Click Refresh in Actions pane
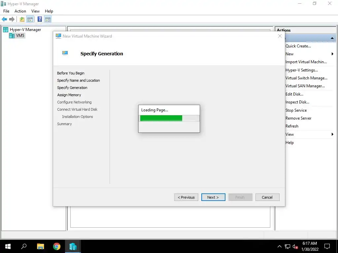The height and width of the screenshot is (253, 338). pos(292,126)
